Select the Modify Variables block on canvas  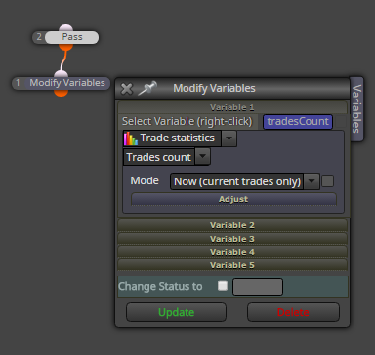67,83
